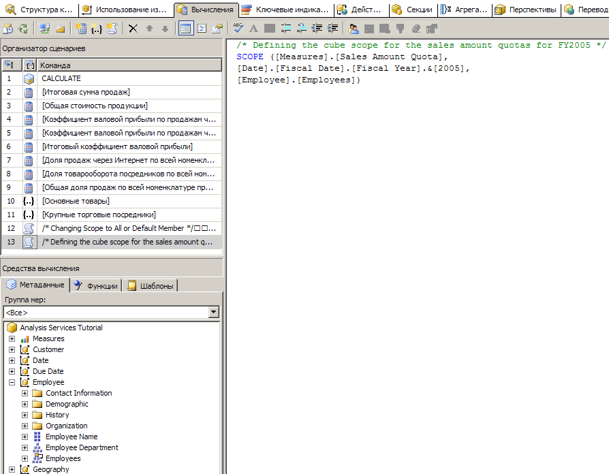Switch to Script View toolbar icon
This screenshot has width=609, height=474.
[x=202, y=29]
